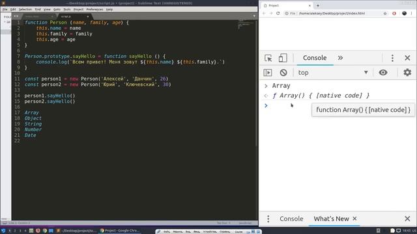Viewport: 417px width, 234px height.
Task: Click the Chrome address bar URL
Action: [332, 13]
